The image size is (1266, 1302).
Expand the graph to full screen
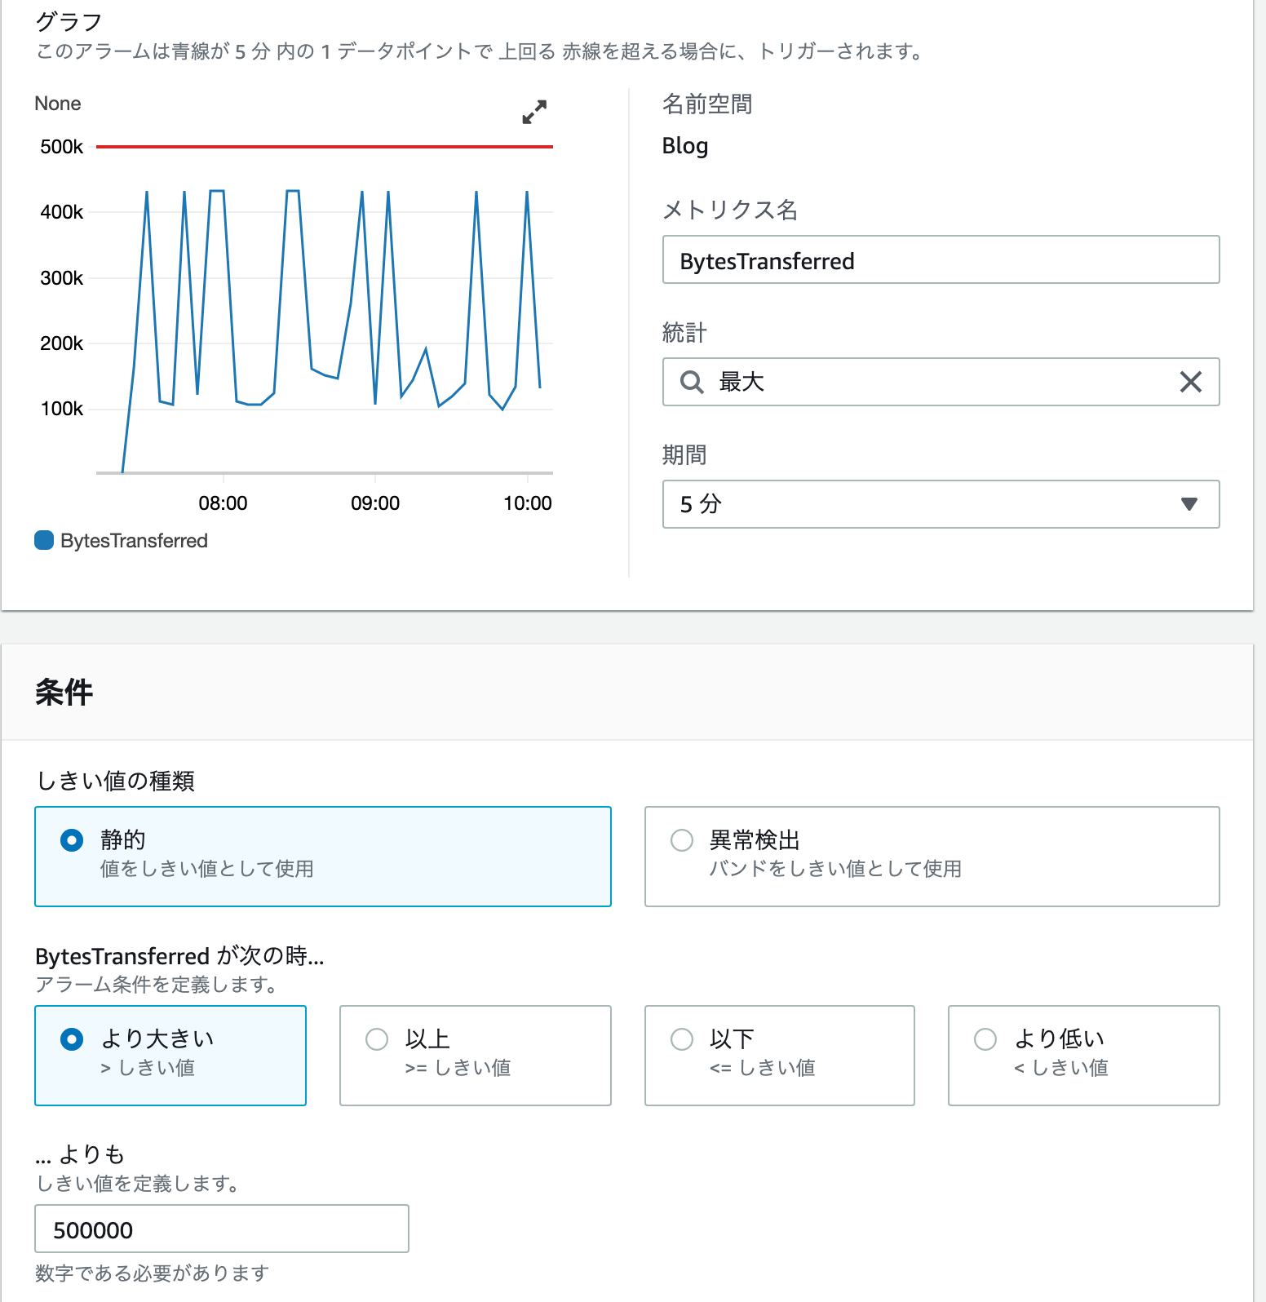(534, 112)
